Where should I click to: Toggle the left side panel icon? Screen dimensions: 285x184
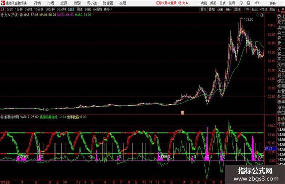pyautogui.click(x=2, y=9)
